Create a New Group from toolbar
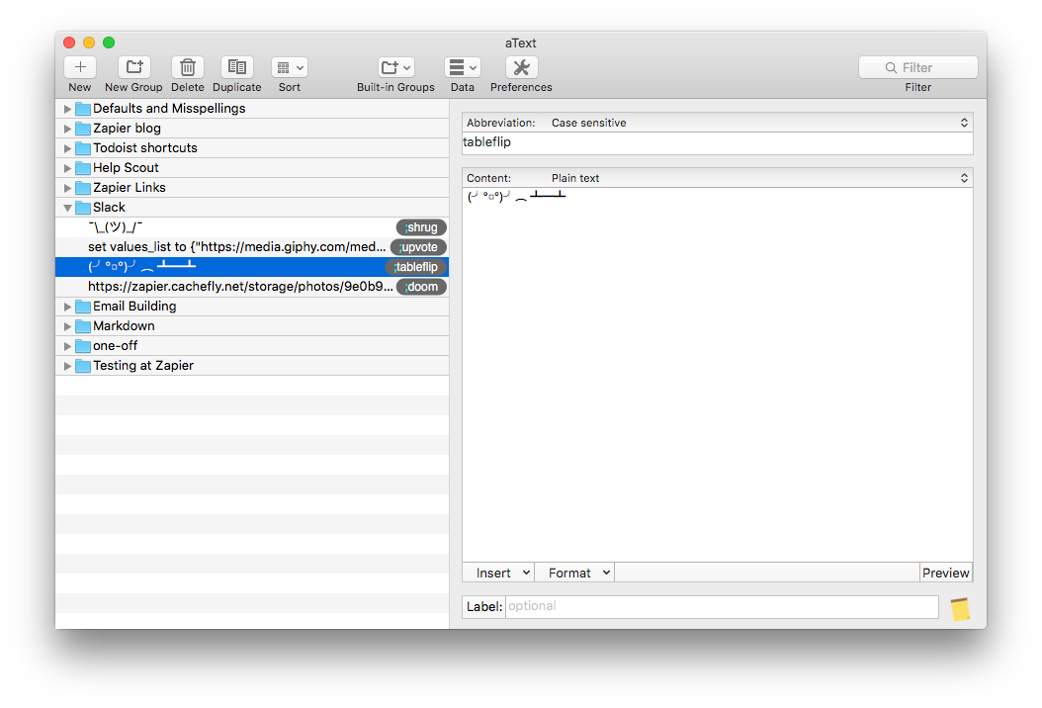The width and height of the screenshot is (1042, 708). click(134, 67)
